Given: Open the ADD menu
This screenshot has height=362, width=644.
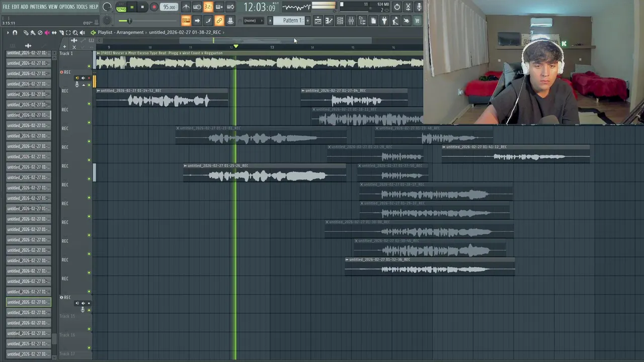Looking at the screenshot, I should (x=24, y=7).
